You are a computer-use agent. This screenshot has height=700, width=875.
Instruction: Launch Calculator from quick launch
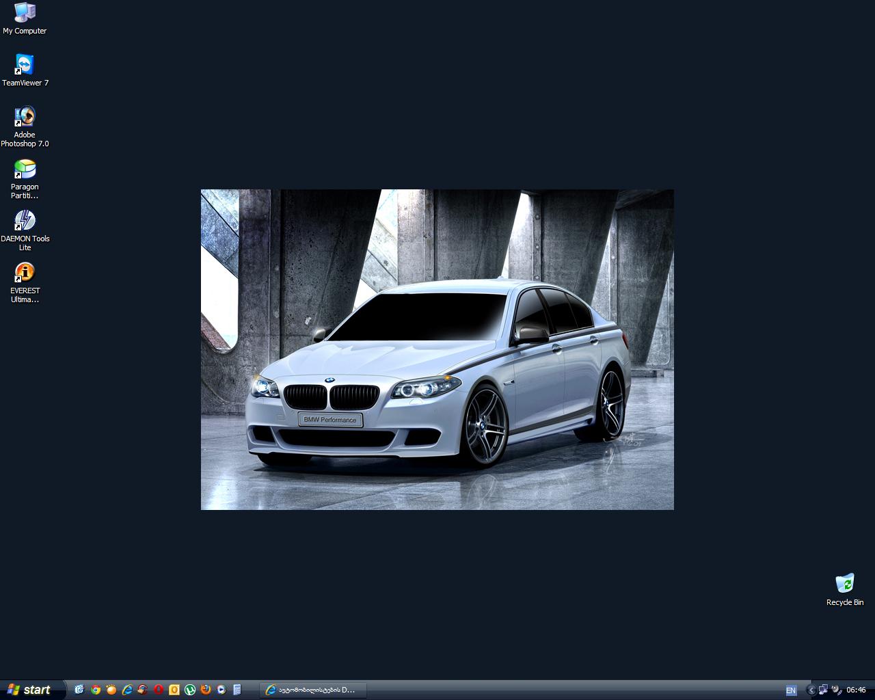(x=237, y=690)
